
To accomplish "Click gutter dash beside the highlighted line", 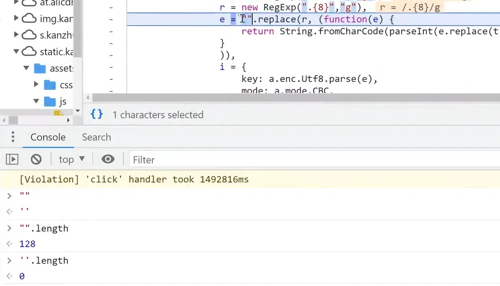I will point(111,20).
